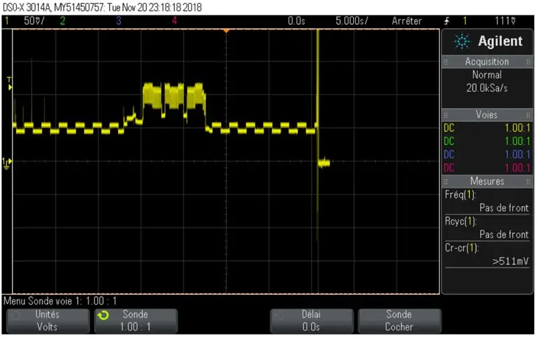
Task: Click the rising edge trigger icon
Action: pos(446,21)
